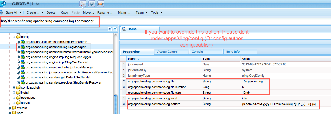Open the Save All dropdown arrow
The width and height of the screenshot is (331, 114).
pyautogui.click(x=20, y=12)
